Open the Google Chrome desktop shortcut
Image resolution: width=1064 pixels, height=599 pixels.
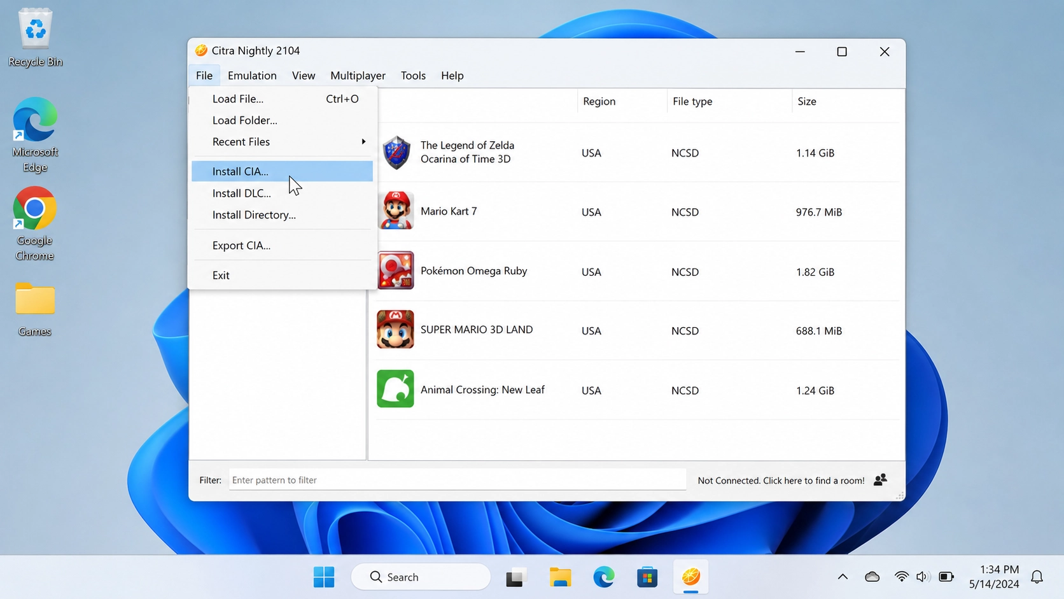35,224
